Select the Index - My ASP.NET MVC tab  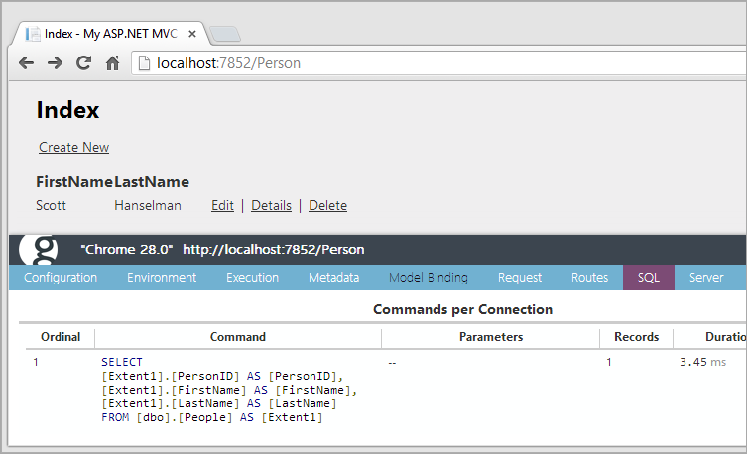tap(110, 34)
